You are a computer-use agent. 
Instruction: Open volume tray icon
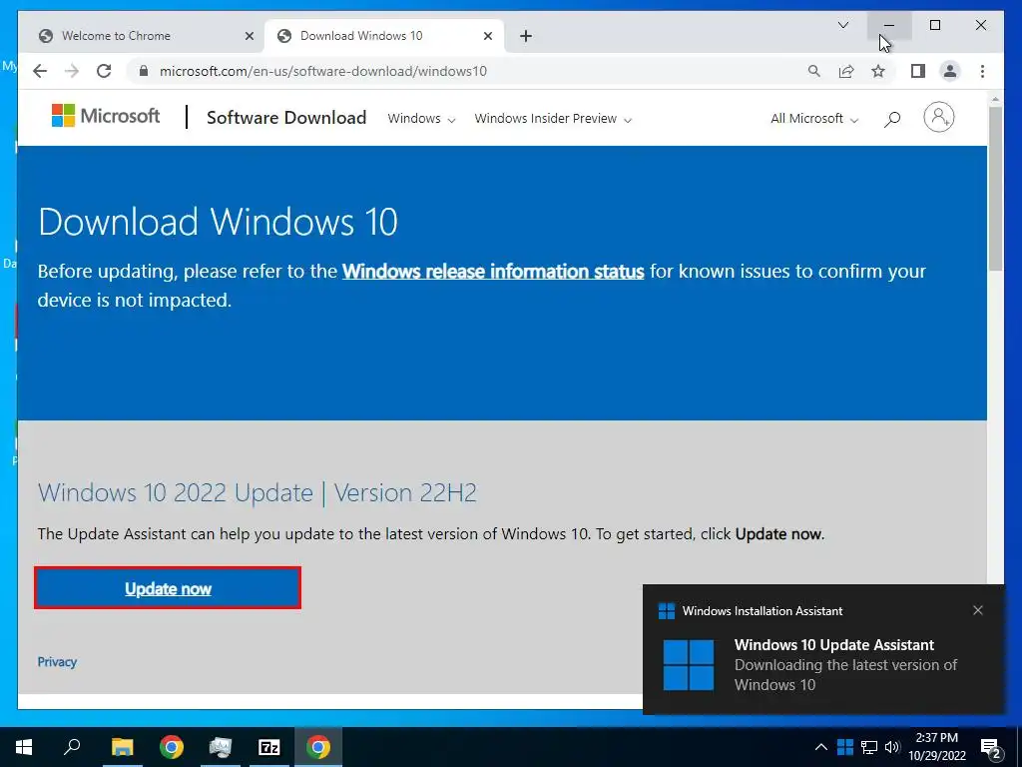[x=892, y=747]
